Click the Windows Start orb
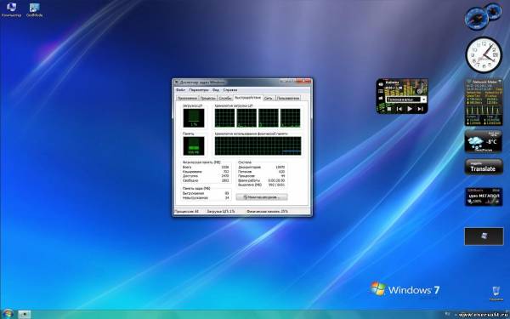The height and width of the screenshot is (319, 510). 7,314
